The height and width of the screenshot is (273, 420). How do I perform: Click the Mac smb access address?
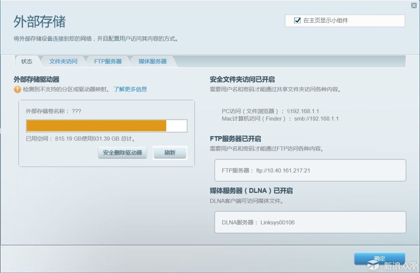[316, 119]
